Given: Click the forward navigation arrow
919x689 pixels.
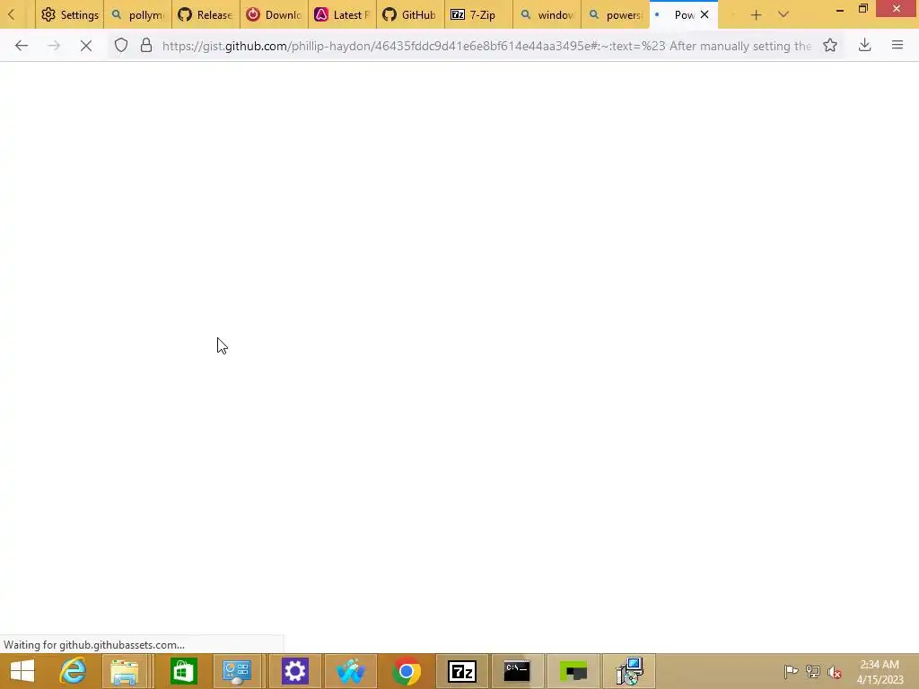Looking at the screenshot, I should point(53,46).
